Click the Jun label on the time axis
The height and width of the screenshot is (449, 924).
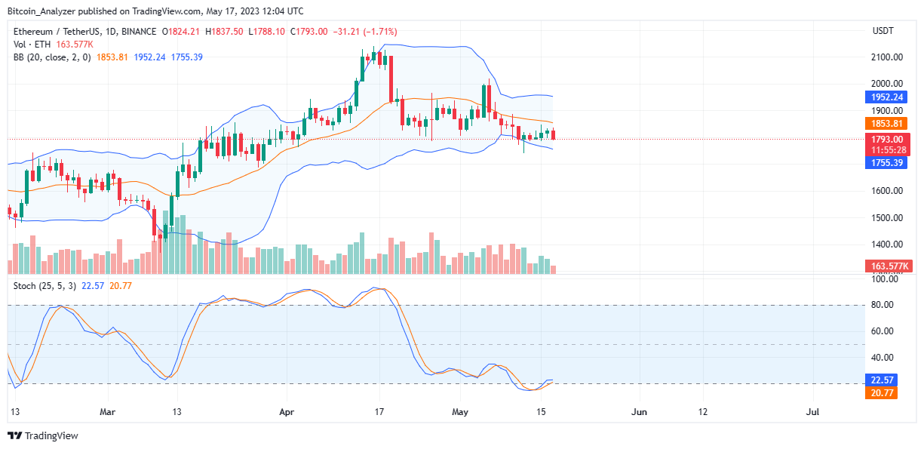(x=640, y=413)
